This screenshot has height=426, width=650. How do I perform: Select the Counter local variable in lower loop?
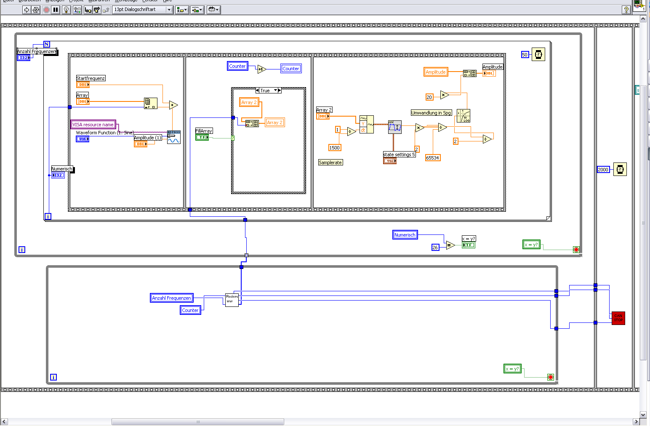point(190,310)
